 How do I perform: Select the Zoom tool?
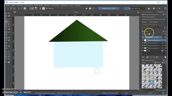pos(6,62)
